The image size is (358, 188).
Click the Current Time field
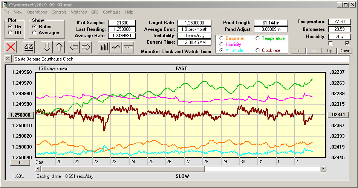tap(194, 42)
